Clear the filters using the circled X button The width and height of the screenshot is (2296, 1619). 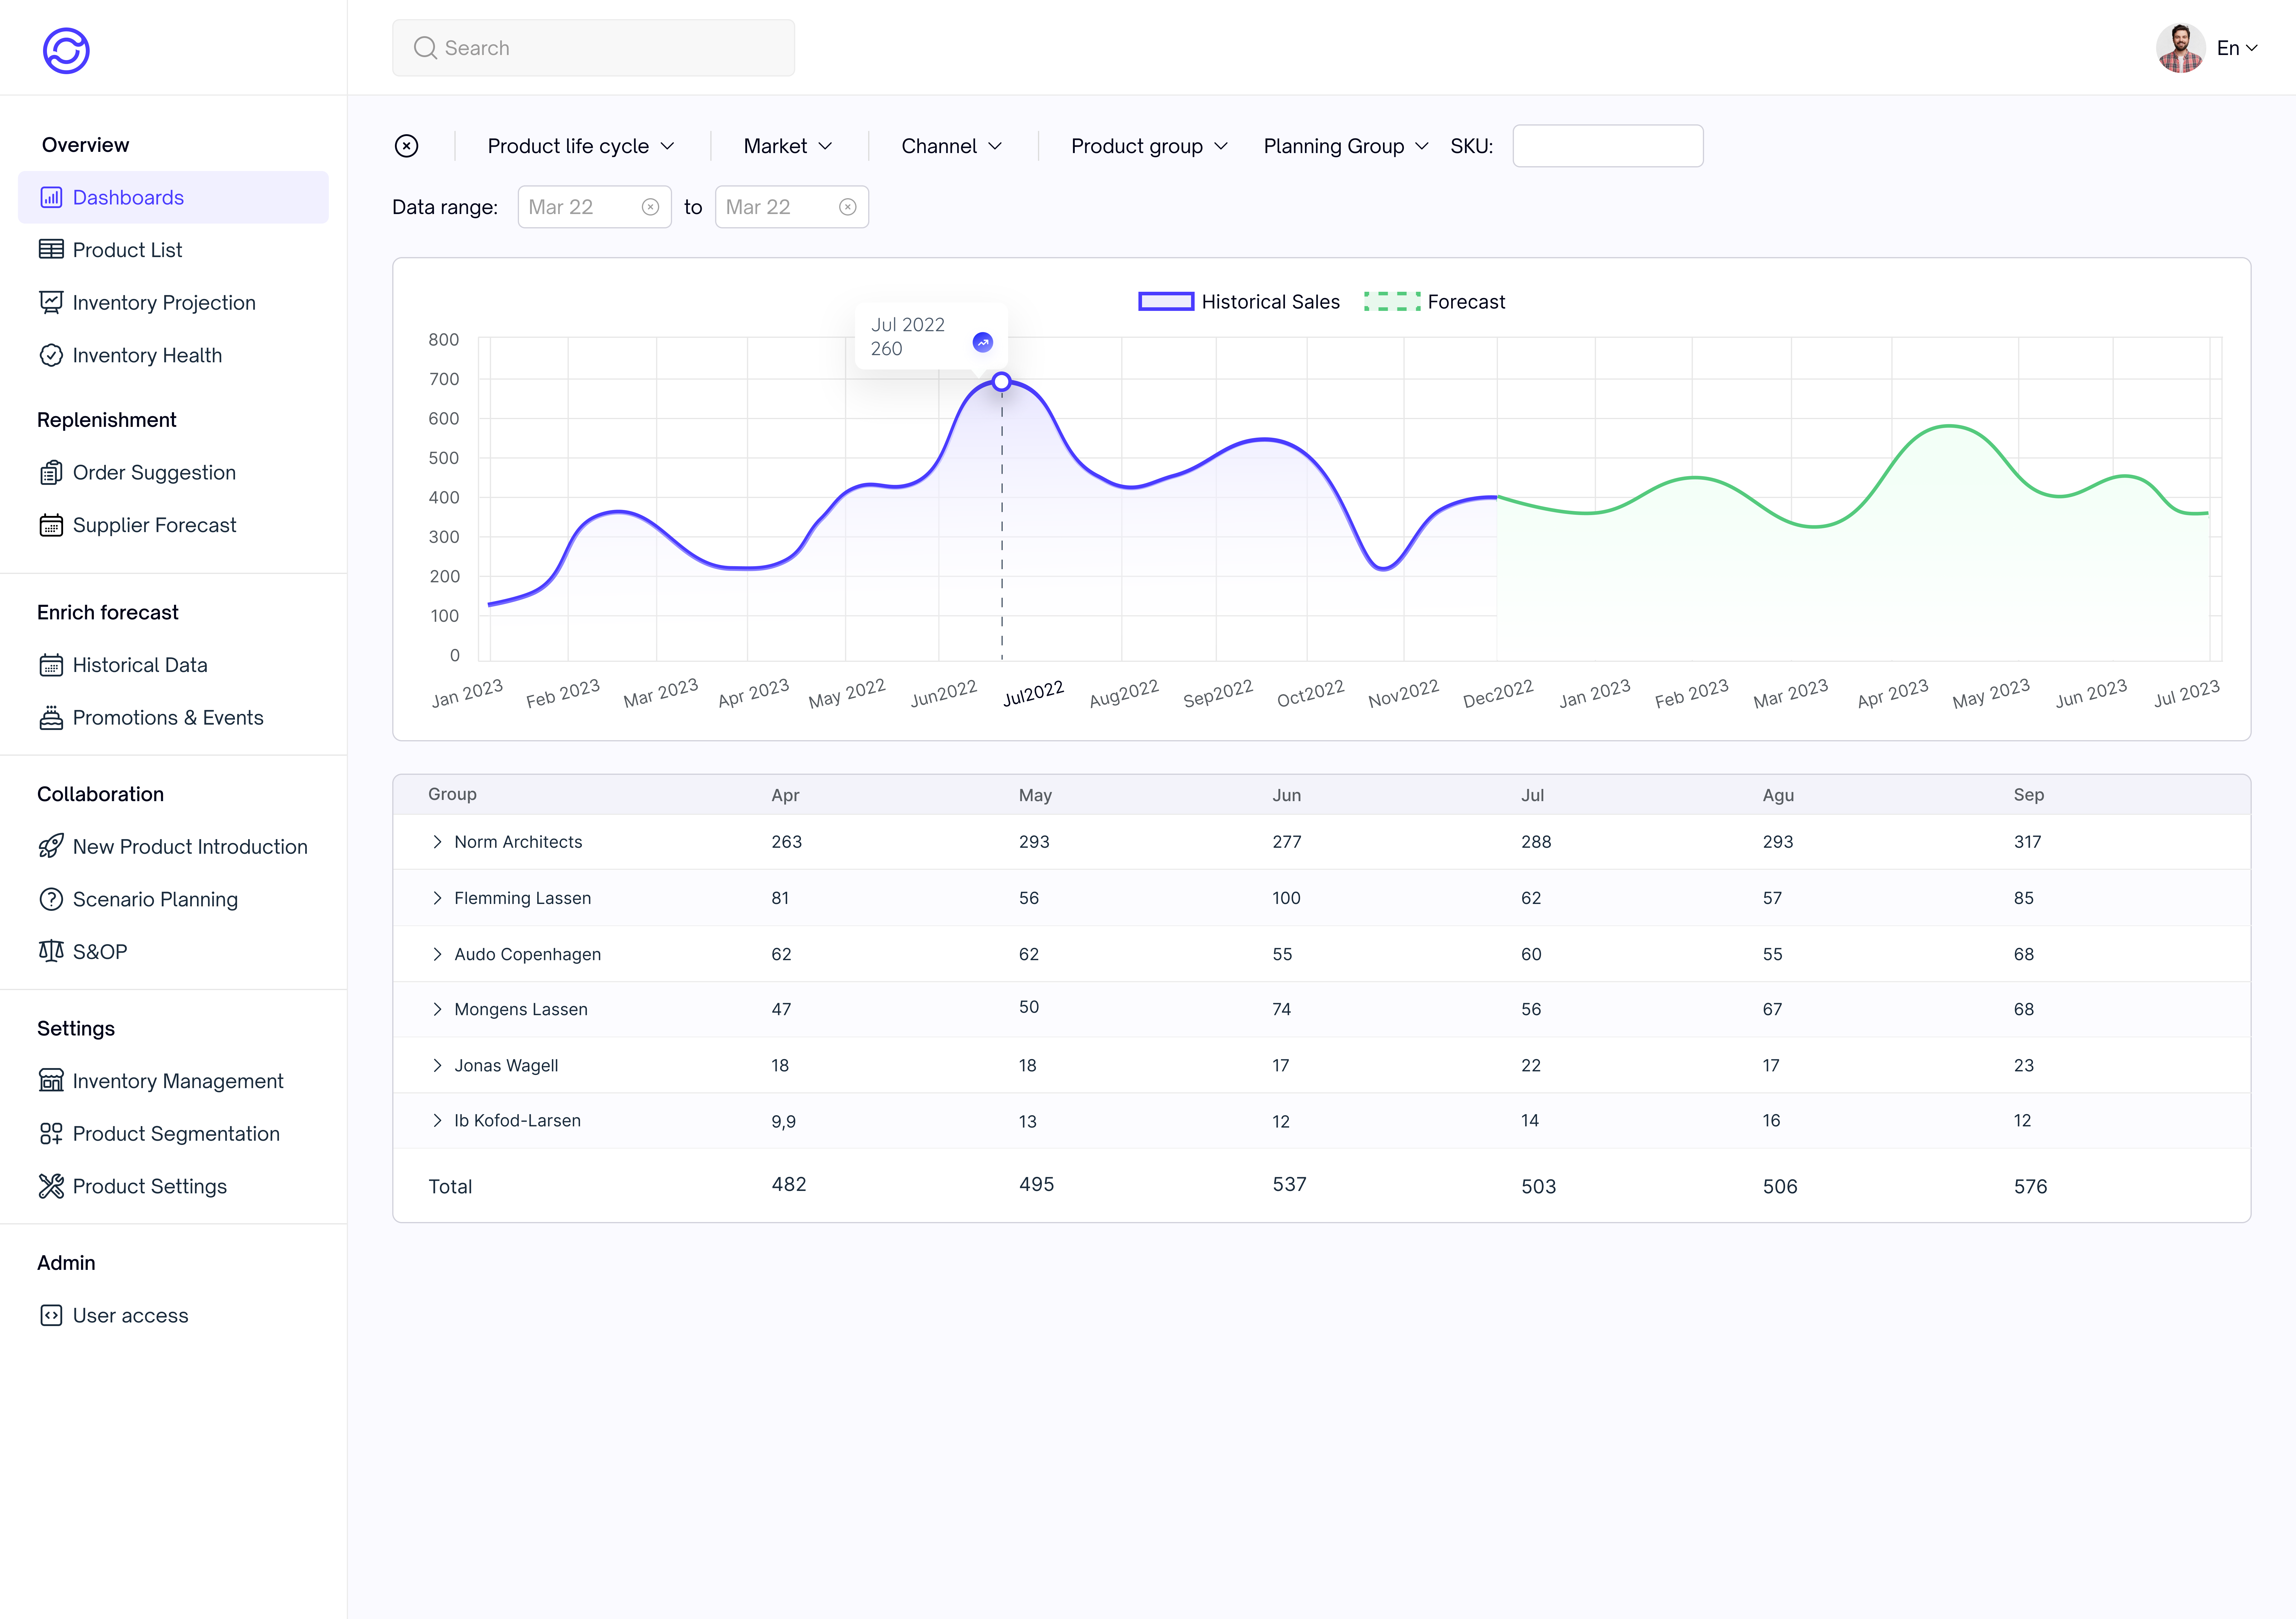point(407,146)
